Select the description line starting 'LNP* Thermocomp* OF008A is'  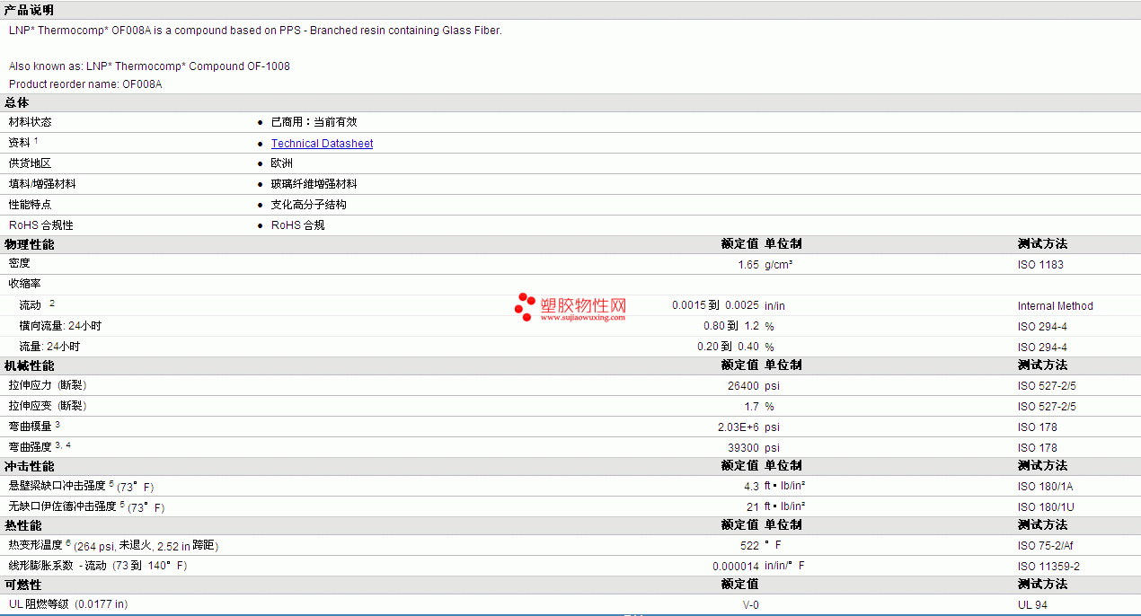[x=255, y=31]
